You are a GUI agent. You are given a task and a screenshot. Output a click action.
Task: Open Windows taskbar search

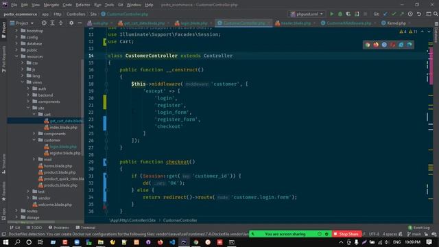(17, 242)
